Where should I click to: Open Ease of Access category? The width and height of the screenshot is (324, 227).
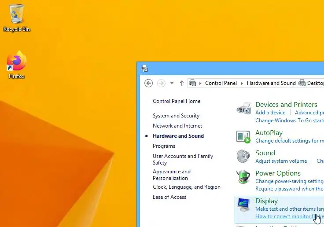click(169, 197)
